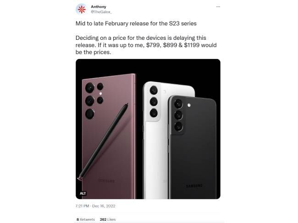Click the ALT badge on the image
298x223 pixels.
pyautogui.click(x=83, y=193)
